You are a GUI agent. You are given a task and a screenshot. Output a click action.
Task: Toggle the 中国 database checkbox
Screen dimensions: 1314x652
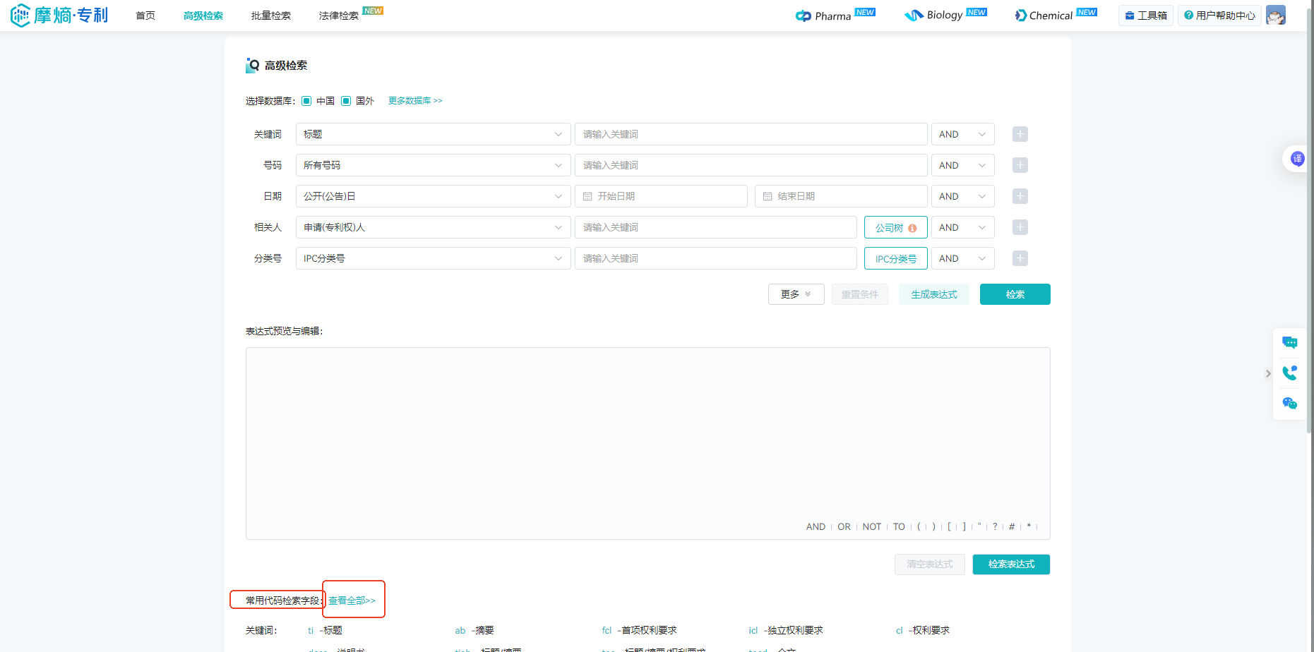click(306, 101)
